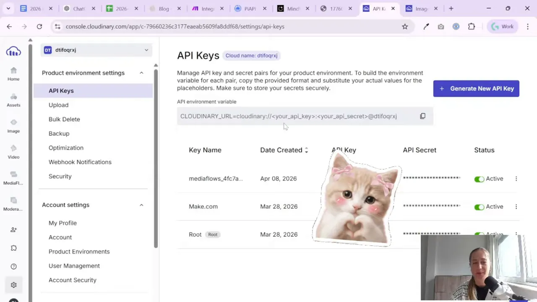Open MediaFlows in the left rail
This screenshot has height=302, width=537.
point(13,178)
